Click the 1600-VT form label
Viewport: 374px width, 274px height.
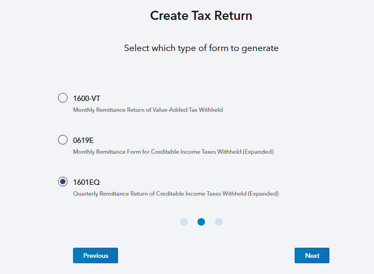86,98
